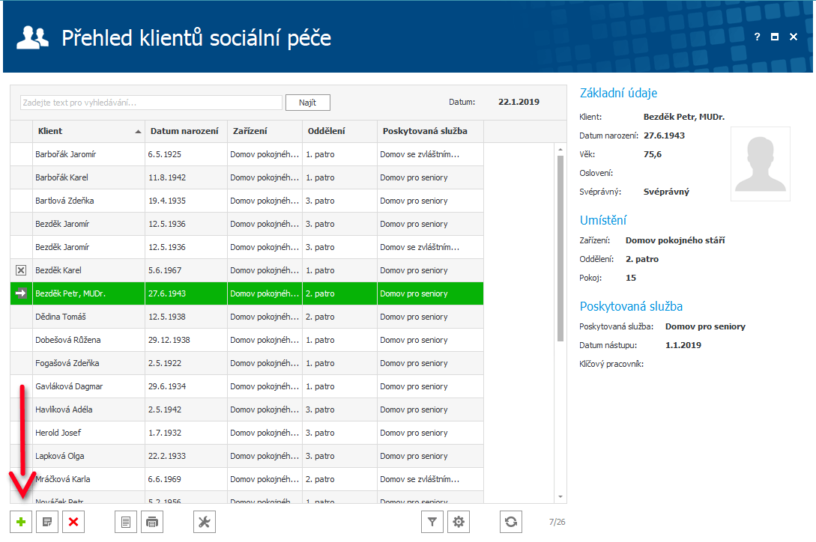Click the scrollbar down arrow

(560, 497)
